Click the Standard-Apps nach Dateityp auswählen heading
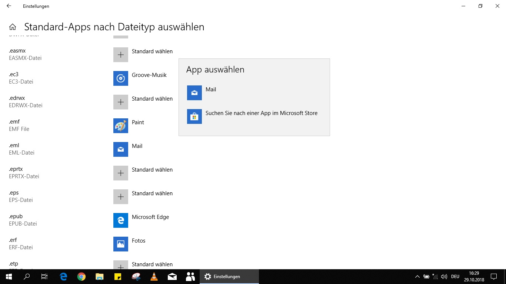506x284 pixels. tap(114, 27)
